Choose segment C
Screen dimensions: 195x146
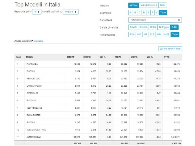(139, 13)
